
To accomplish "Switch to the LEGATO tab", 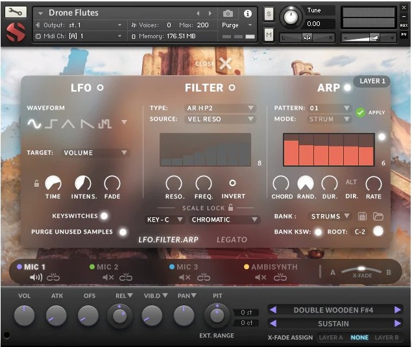I will (x=232, y=239).
